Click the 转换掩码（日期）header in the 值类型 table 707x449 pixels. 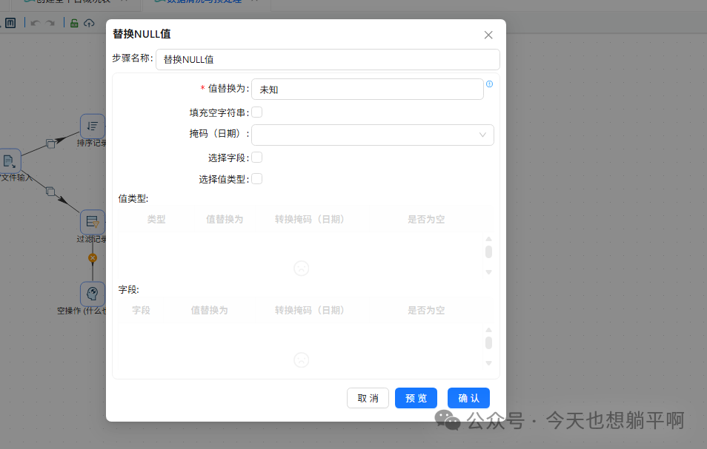(312, 219)
